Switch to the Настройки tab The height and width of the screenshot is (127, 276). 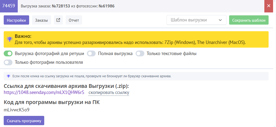click(16, 20)
